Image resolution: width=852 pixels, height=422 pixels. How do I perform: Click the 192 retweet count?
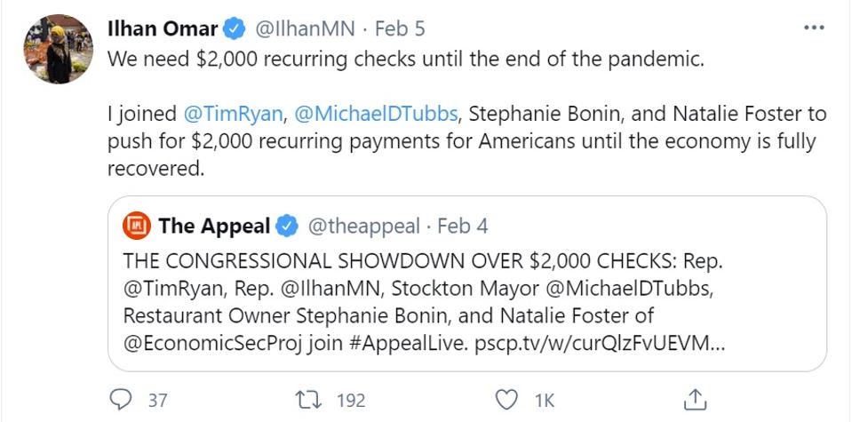[351, 401]
